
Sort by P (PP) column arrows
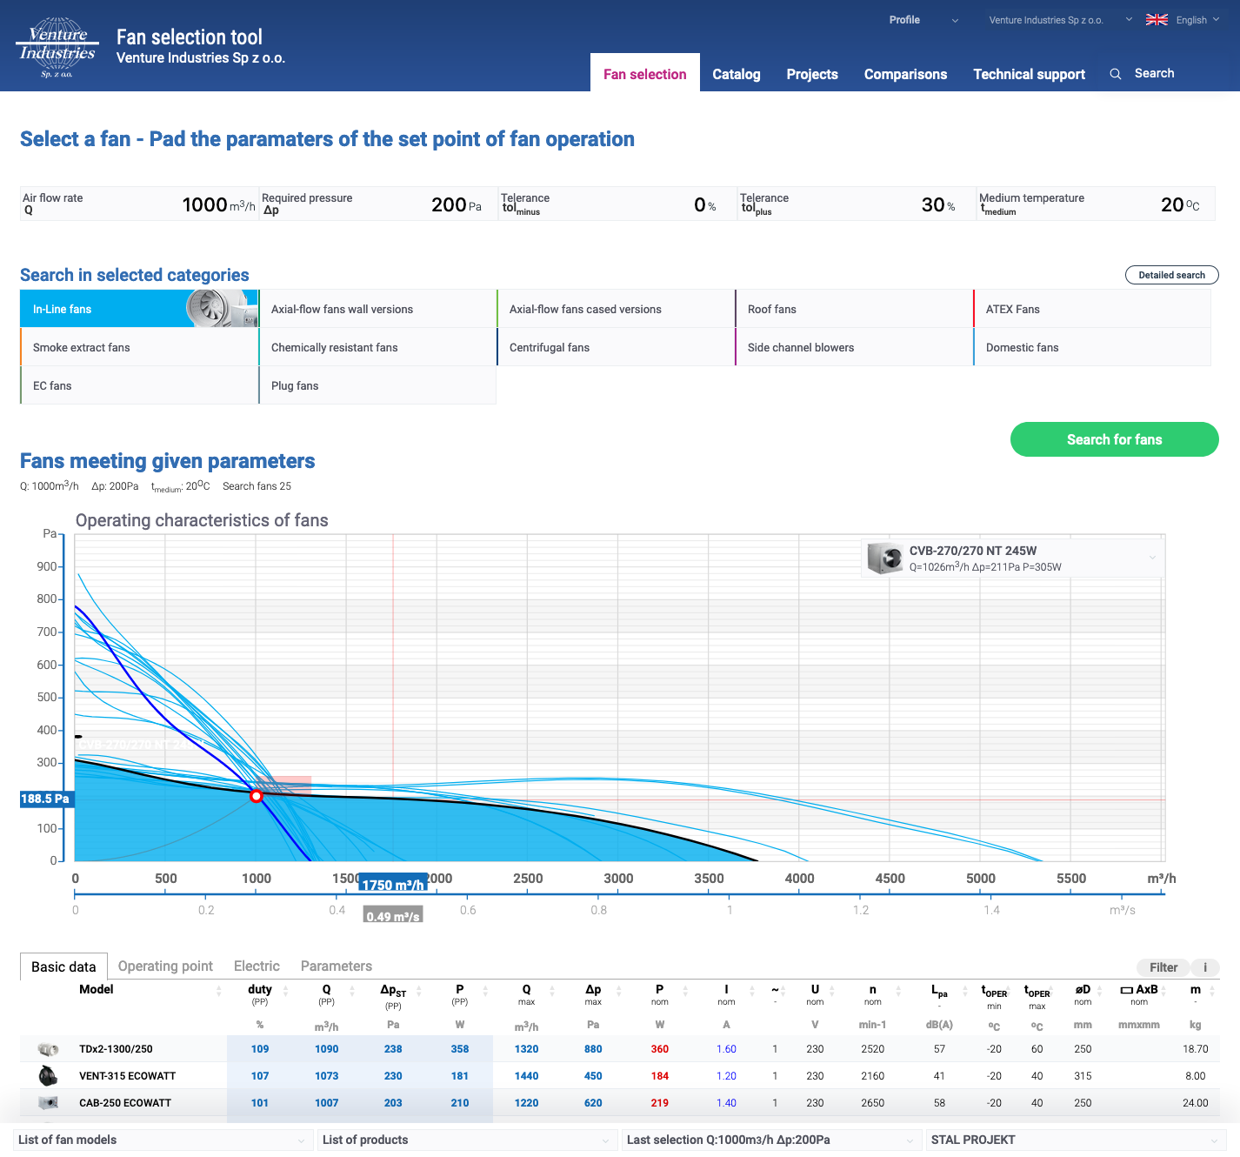[x=485, y=991]
